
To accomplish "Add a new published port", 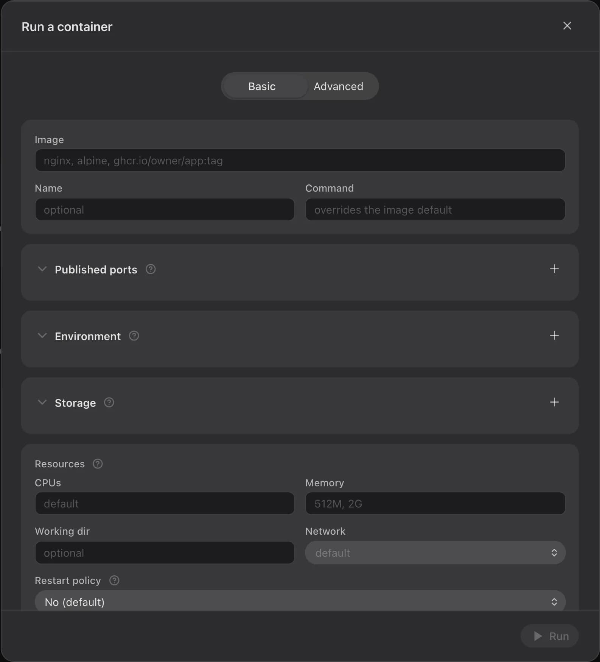I will [554, 269].
